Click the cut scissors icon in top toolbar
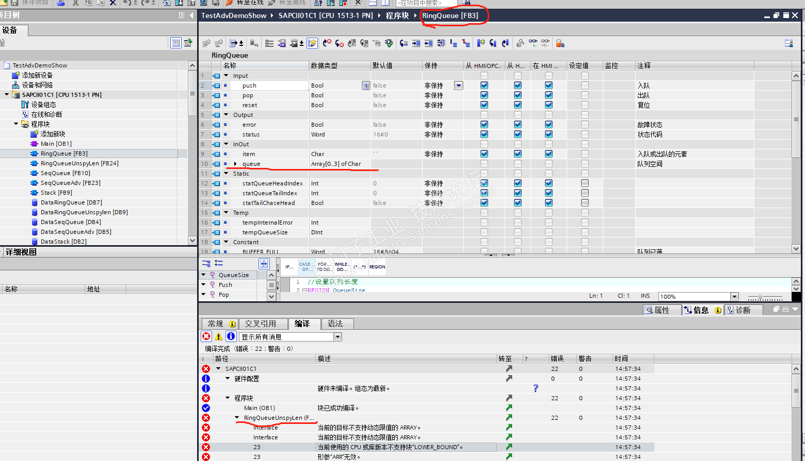The width and height of the screenshot is (805, 461). [x=75, y=3]
